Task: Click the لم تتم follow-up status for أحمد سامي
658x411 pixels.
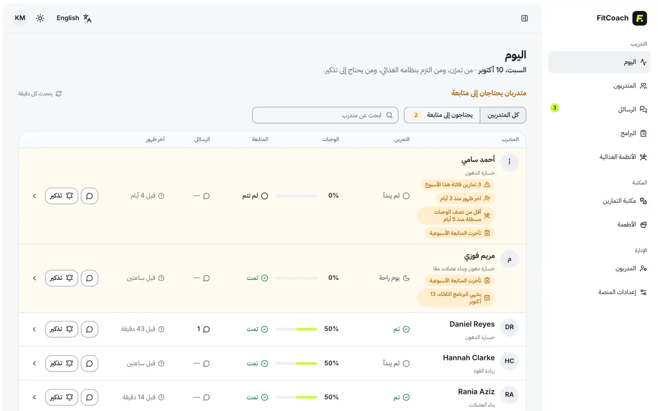Action: point(255,196)
